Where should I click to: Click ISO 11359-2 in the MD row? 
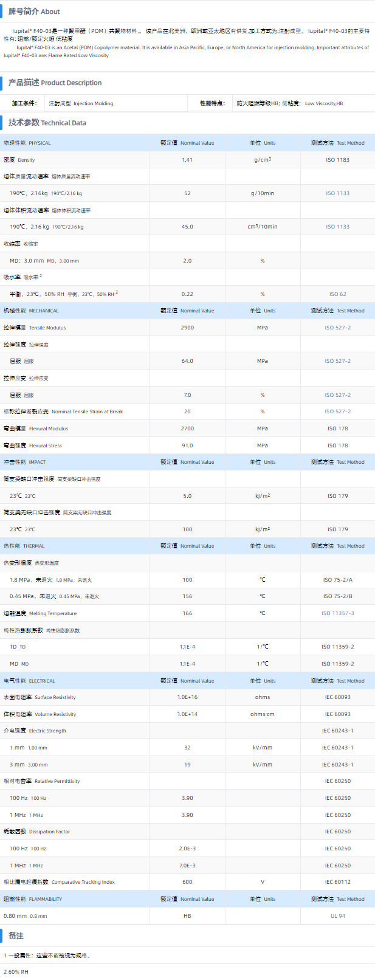tap(337, 664)
